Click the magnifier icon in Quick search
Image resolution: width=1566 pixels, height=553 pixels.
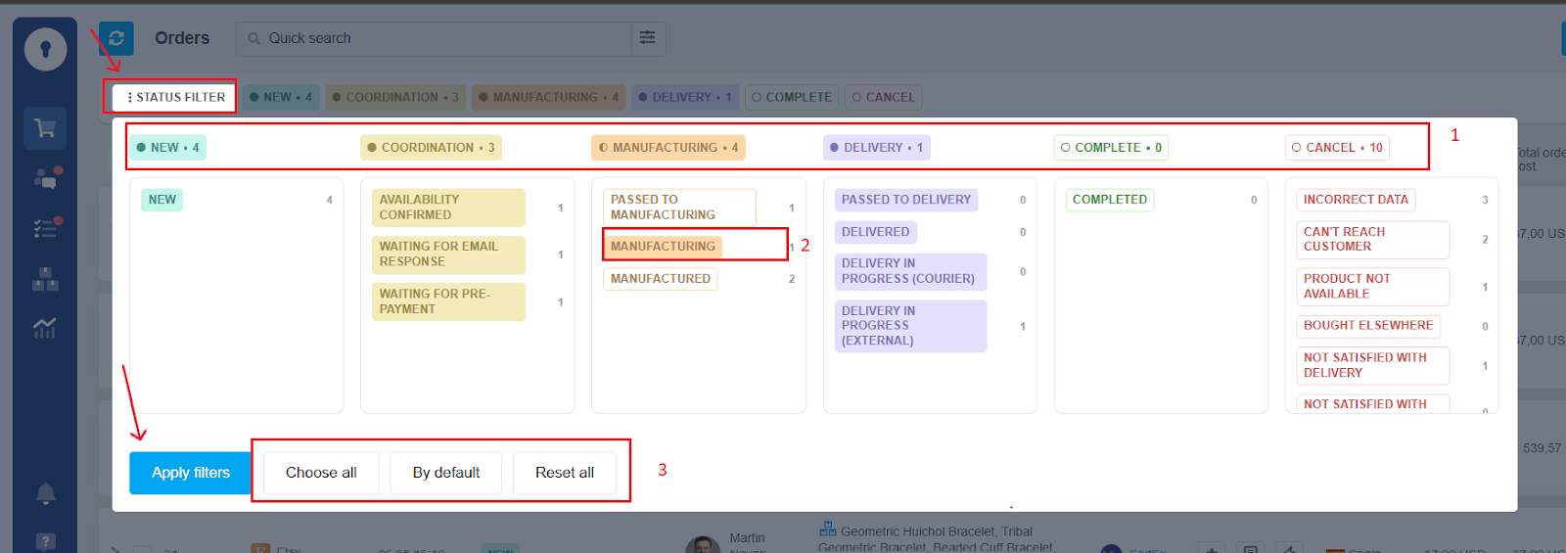tap(253, 38)
